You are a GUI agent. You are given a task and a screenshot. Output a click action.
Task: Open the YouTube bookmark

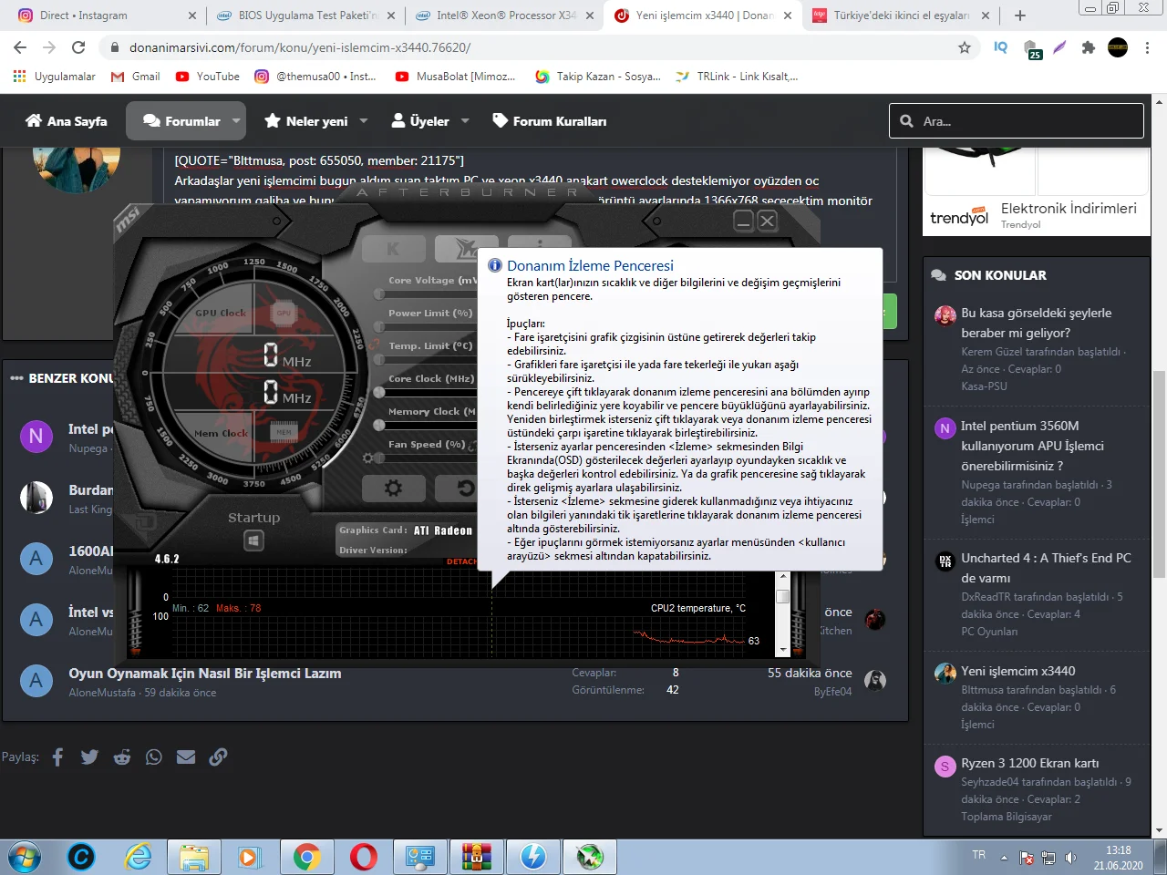pos(208,77)
